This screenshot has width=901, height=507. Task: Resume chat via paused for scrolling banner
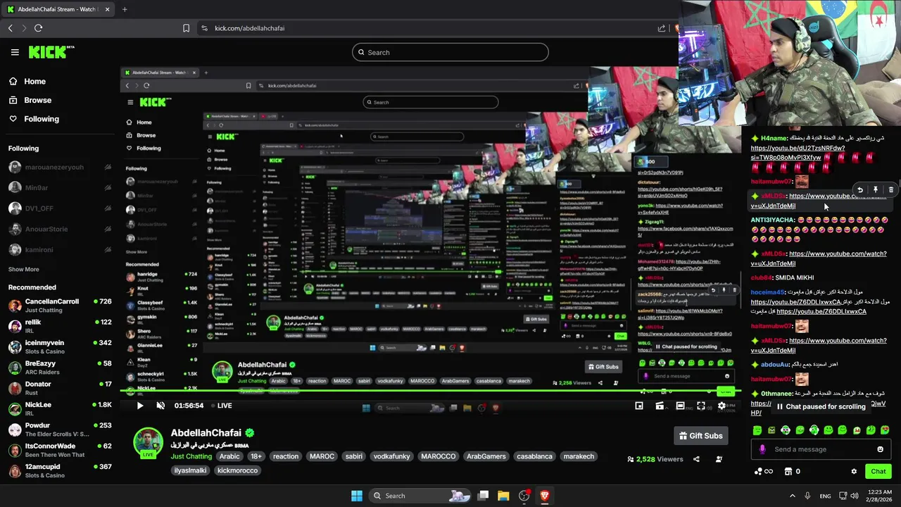pyautogui.click(x=820, y=407)
